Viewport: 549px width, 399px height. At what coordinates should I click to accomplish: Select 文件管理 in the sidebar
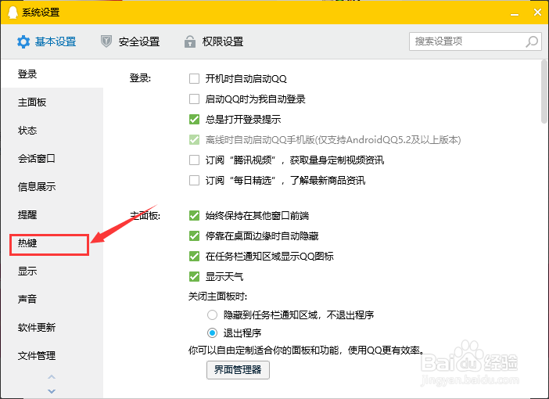52,355
